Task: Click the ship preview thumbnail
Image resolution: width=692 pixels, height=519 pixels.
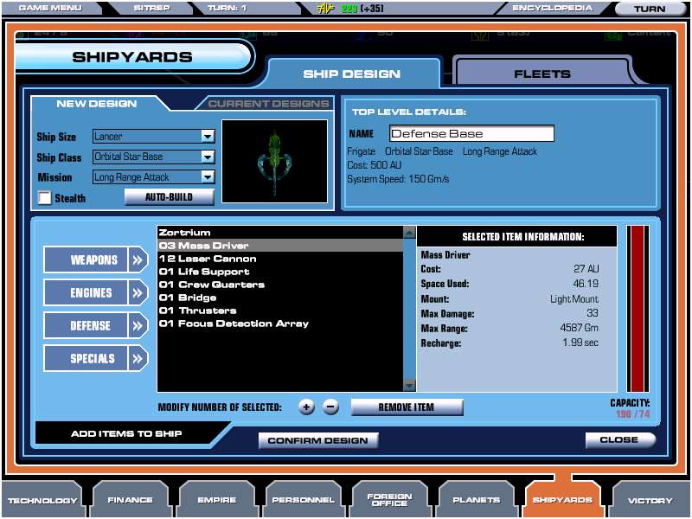Action: point(275,161)
